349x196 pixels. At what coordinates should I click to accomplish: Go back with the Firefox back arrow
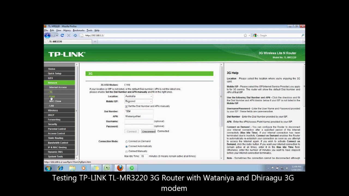[x=47, y=35]
